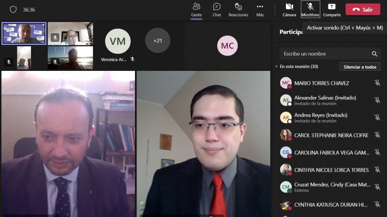Toggle the Cámara on or off

pyautogui.click(x=289, y=10)
